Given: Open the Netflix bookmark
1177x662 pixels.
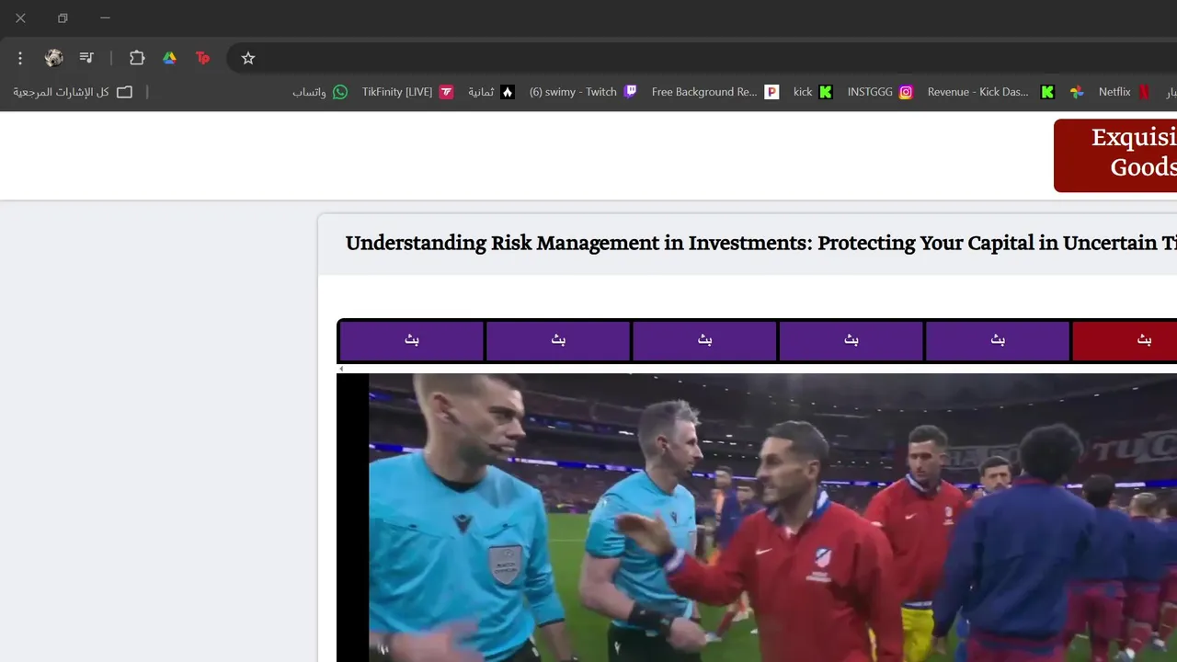Looking at the screenshot, I should (x=1125, y=92).
